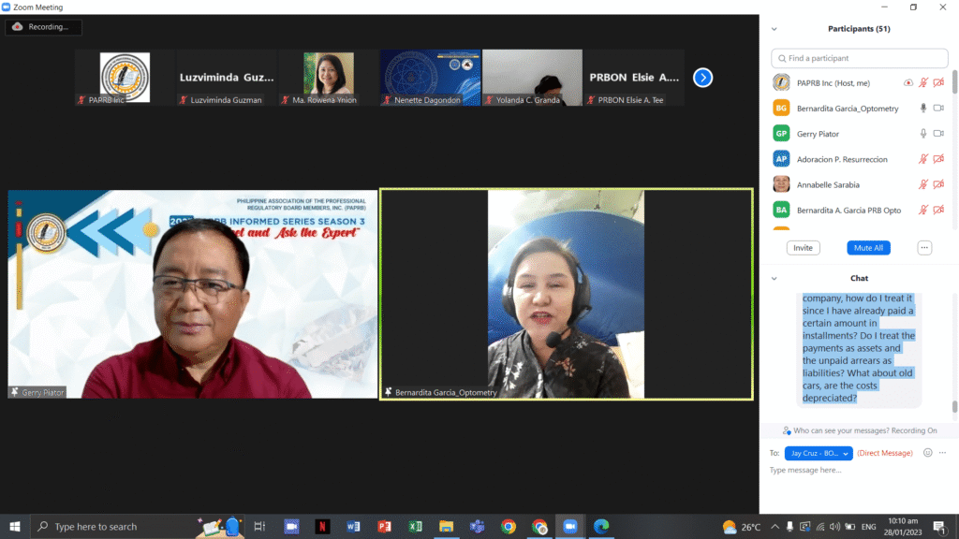Open chat more options ellipsis

pyautogui.click(x=942, y=453)
